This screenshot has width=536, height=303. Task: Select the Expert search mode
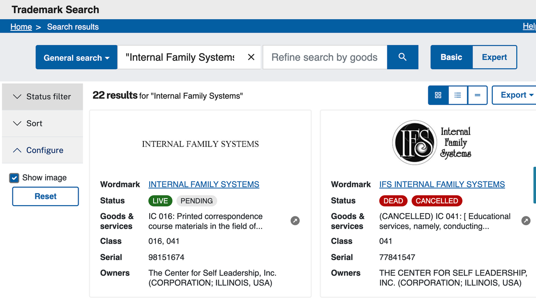point(494,57)
